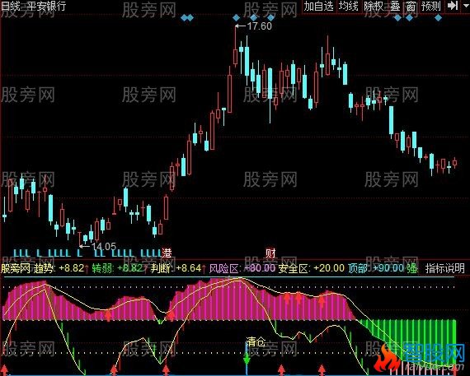470x376 pixels.
Task: Click the green down arrow below 清仓
Action: click(247, 358)
